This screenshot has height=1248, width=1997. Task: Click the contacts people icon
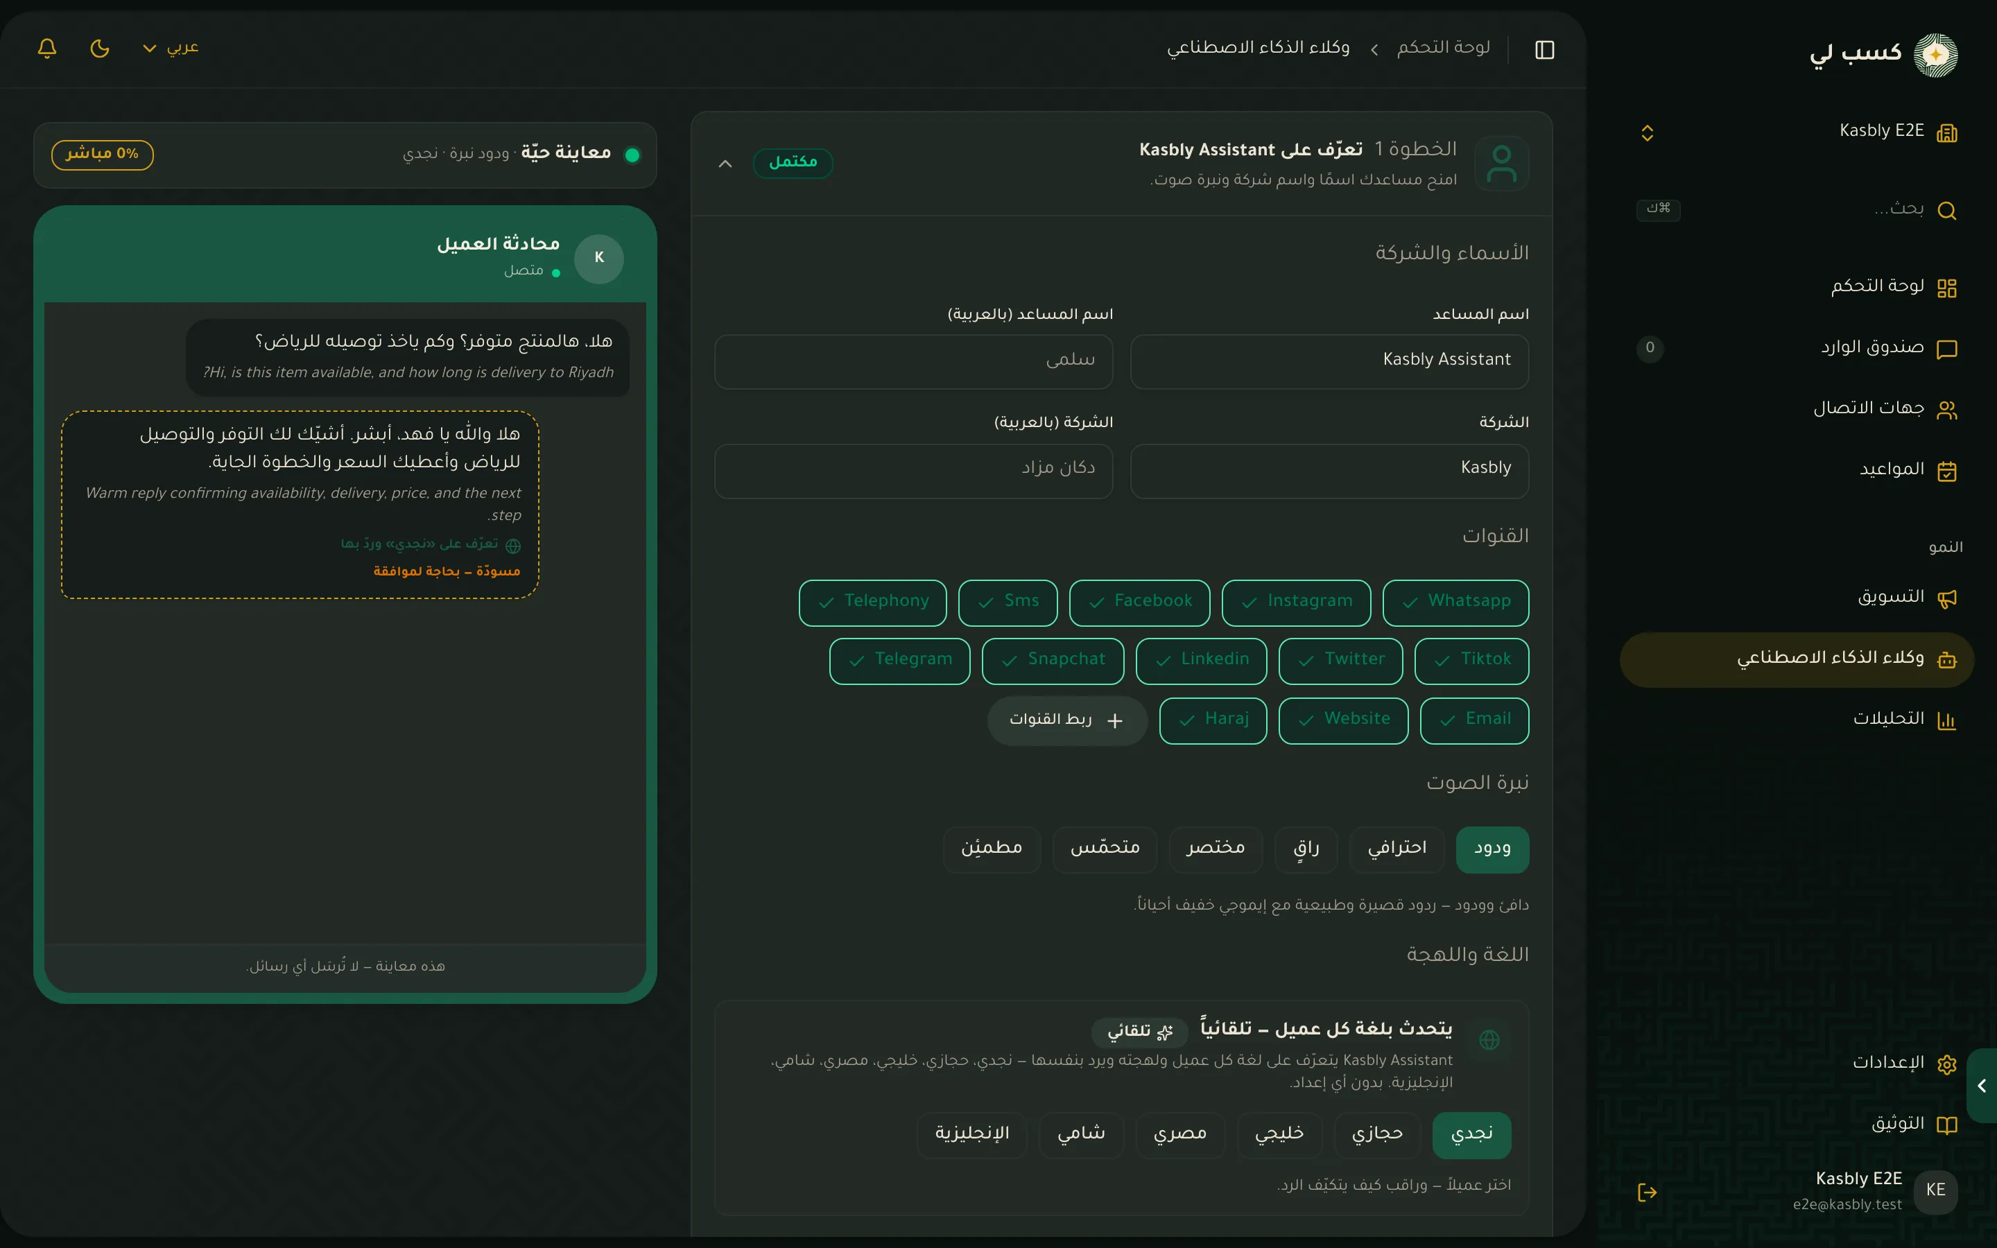click(1946, 410)
